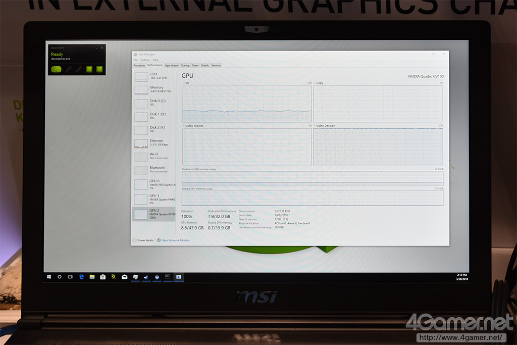The width and height of the screenshot is (517, 345).
Task: Open the Task Manager Options menu
Action: pos(145,60)
